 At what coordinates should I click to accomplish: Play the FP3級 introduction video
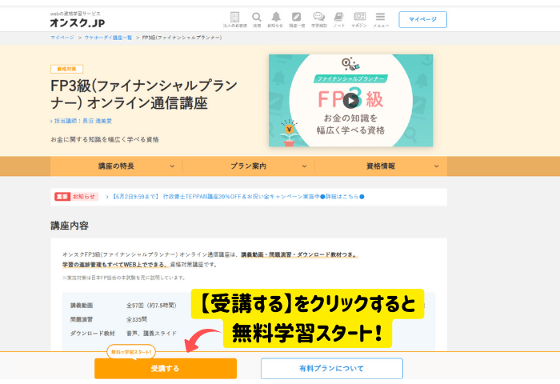point(350,101)
